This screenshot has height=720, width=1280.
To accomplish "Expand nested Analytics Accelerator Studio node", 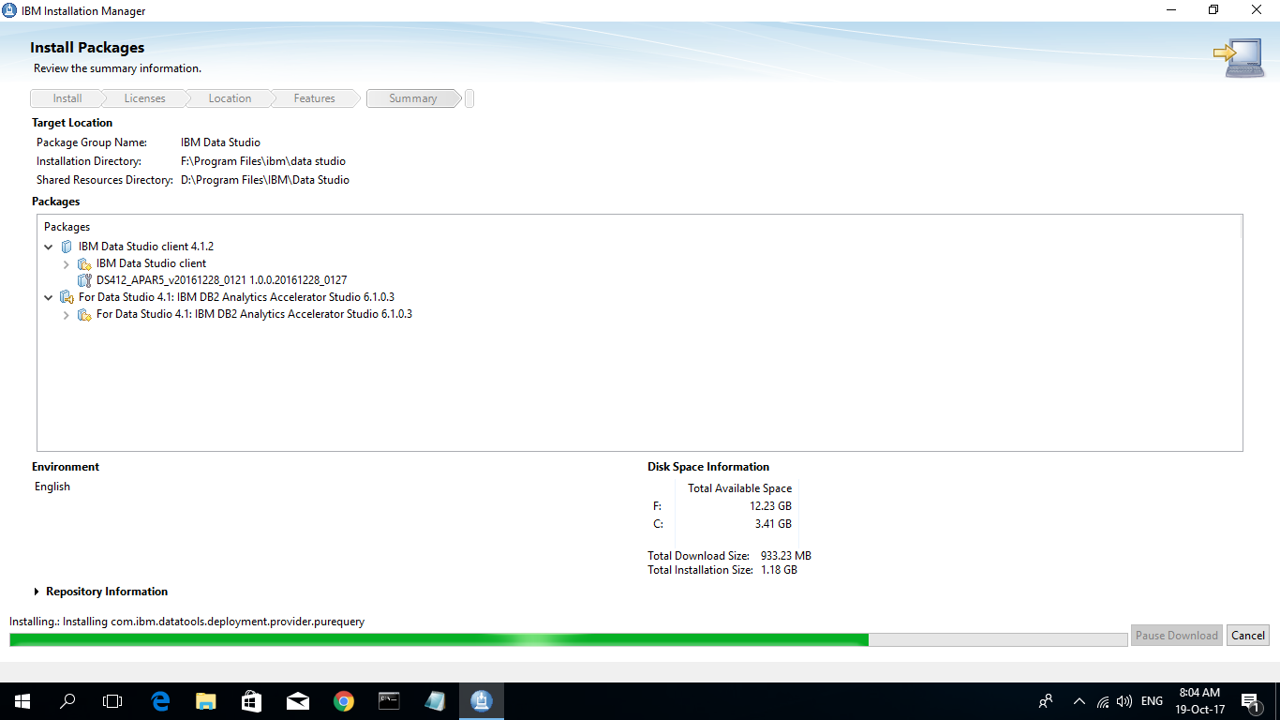I will pyautogui.click(x=67, y=314).
